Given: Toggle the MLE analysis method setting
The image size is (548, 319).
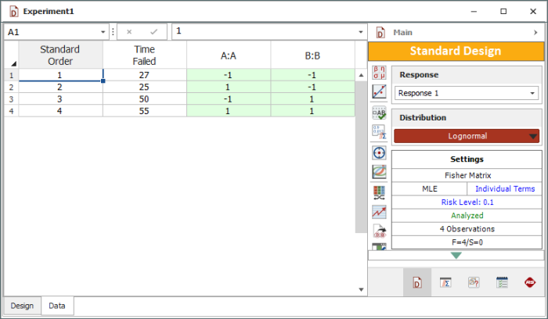Looking at the screenshot, I should pyautogui.click(x=429, y=188).
